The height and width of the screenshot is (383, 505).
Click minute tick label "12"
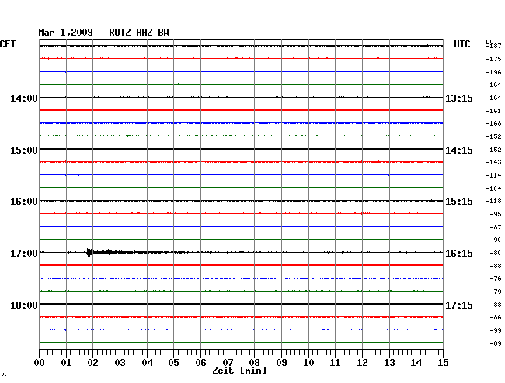[362, 362]
